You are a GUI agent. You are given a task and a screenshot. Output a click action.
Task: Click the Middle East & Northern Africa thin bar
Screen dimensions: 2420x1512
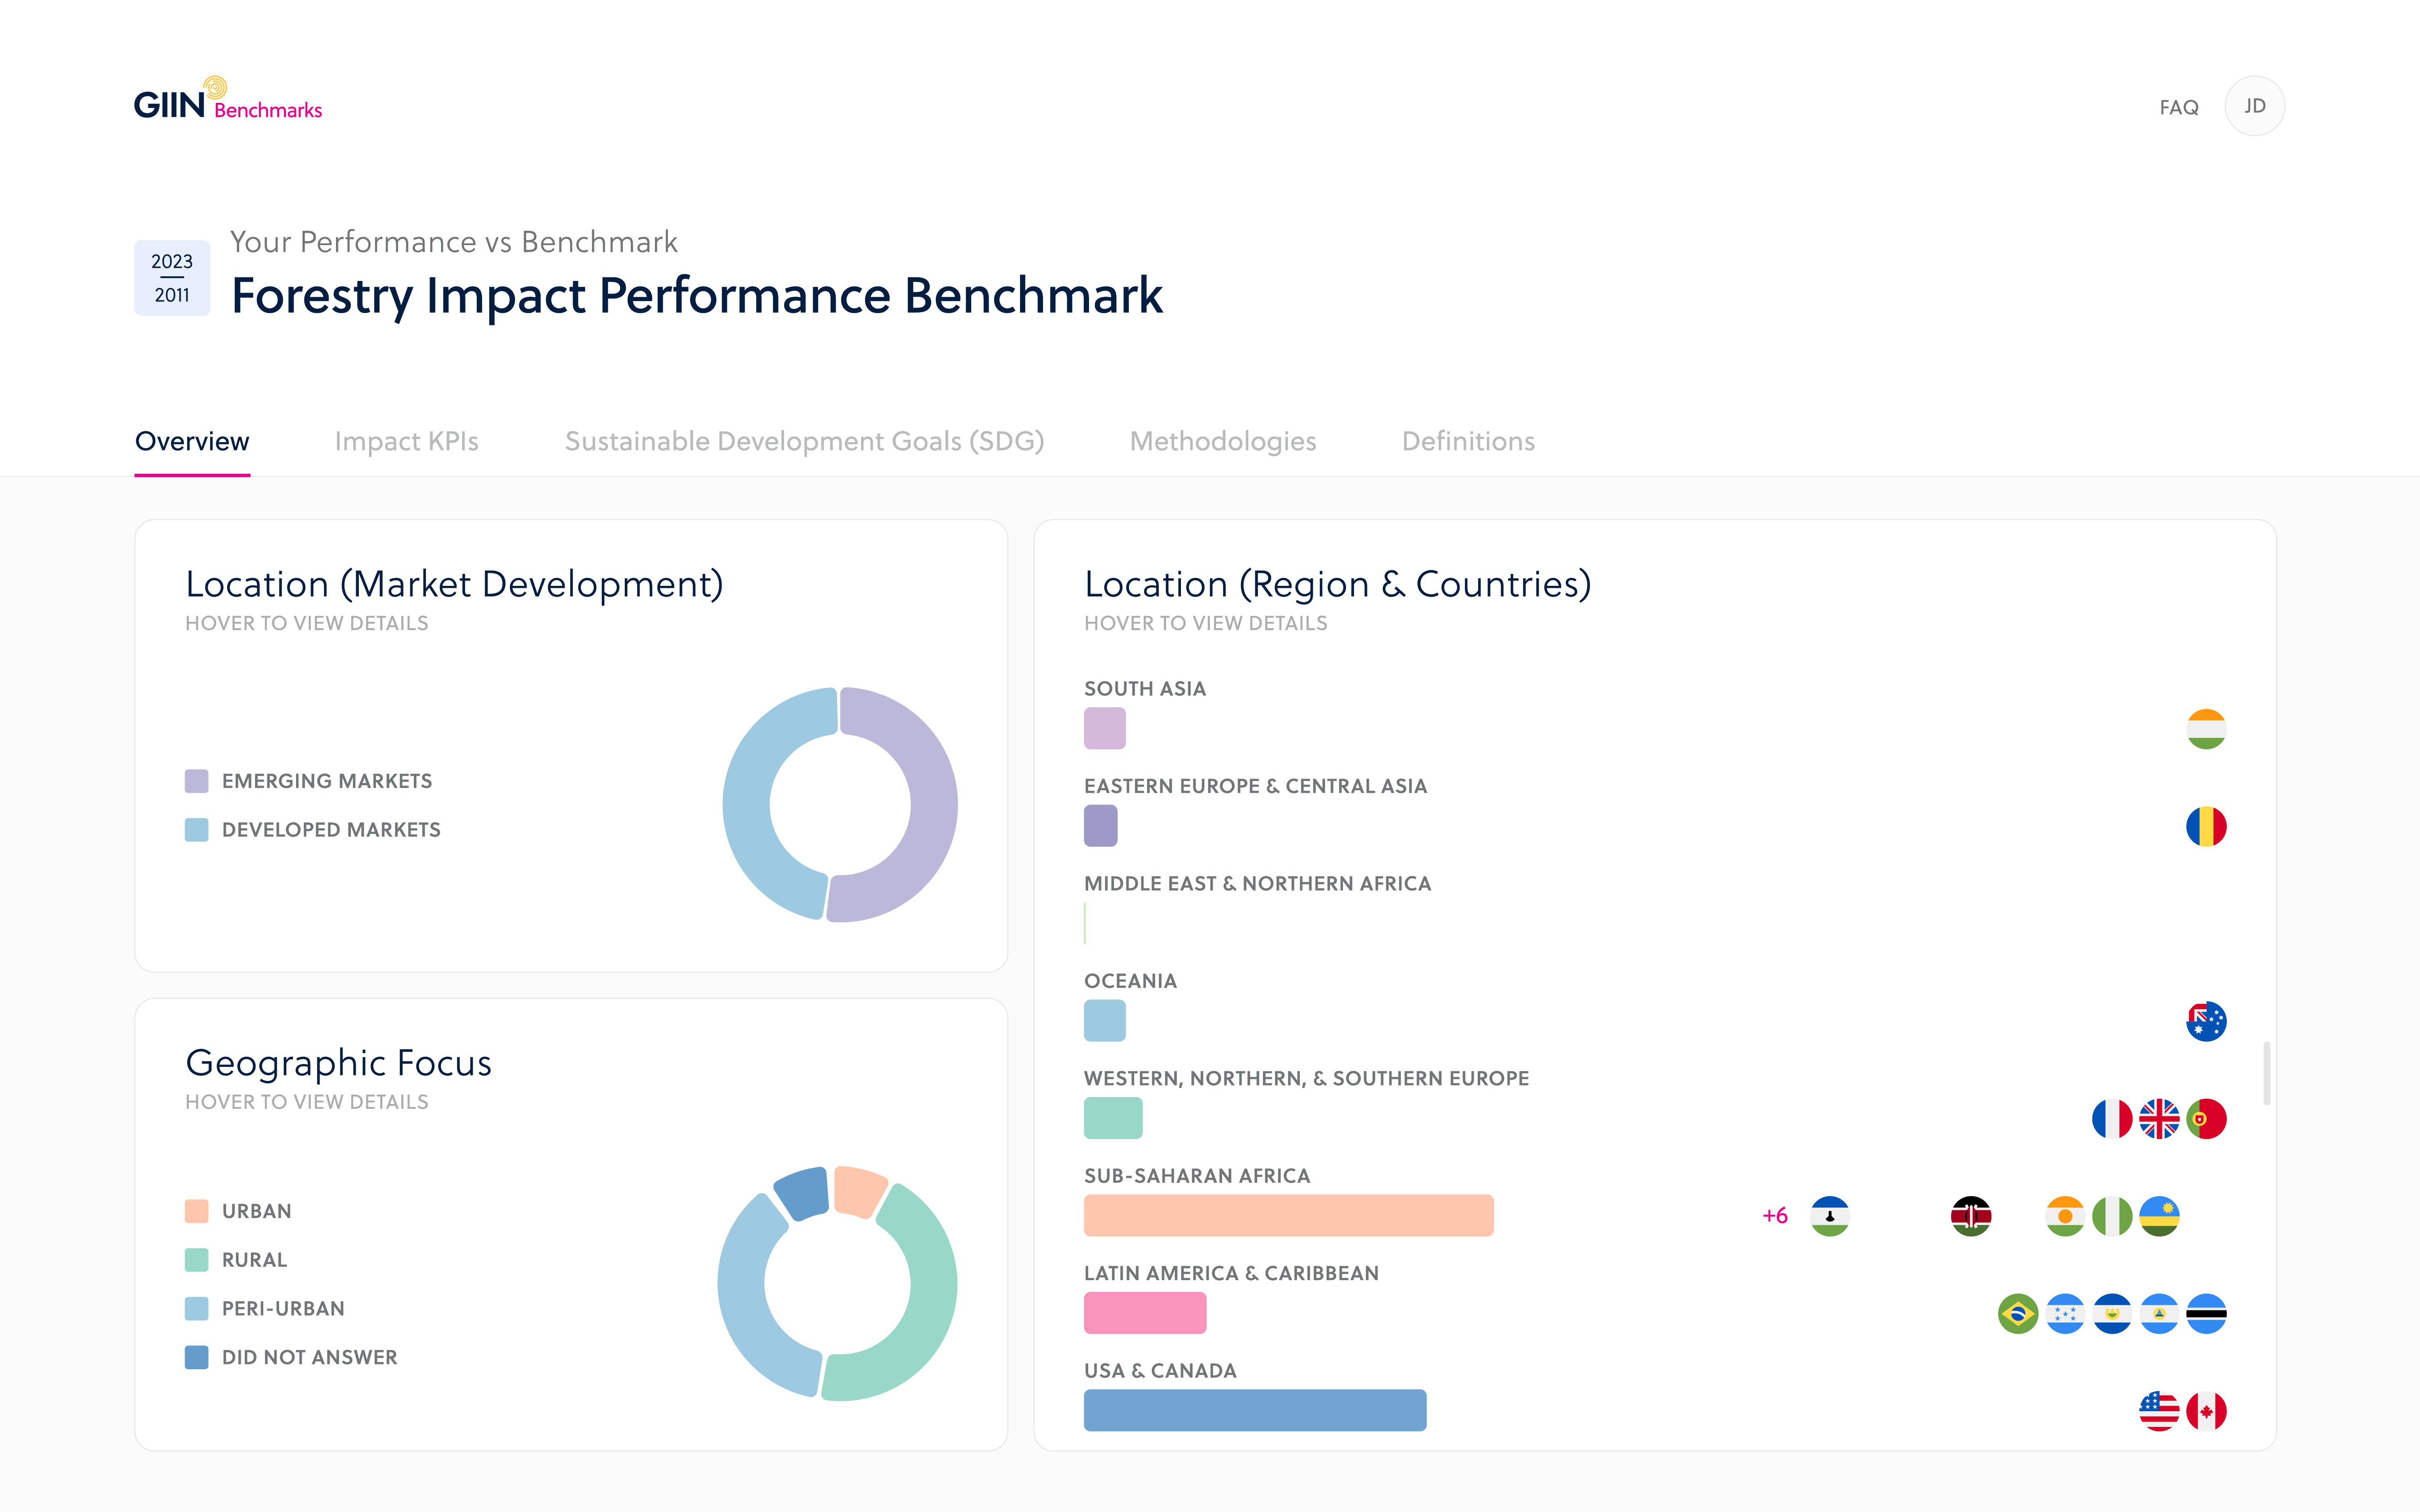[x=1085, y=923]
